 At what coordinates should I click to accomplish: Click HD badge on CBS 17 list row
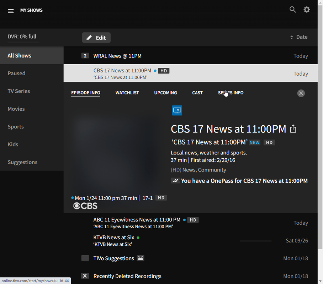(164, 71)
